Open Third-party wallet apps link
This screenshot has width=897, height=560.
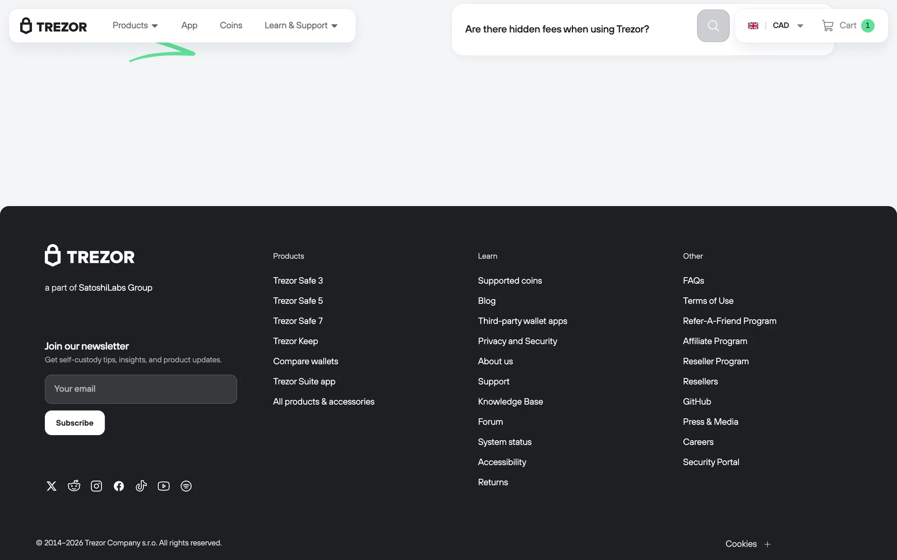point(523,321)
